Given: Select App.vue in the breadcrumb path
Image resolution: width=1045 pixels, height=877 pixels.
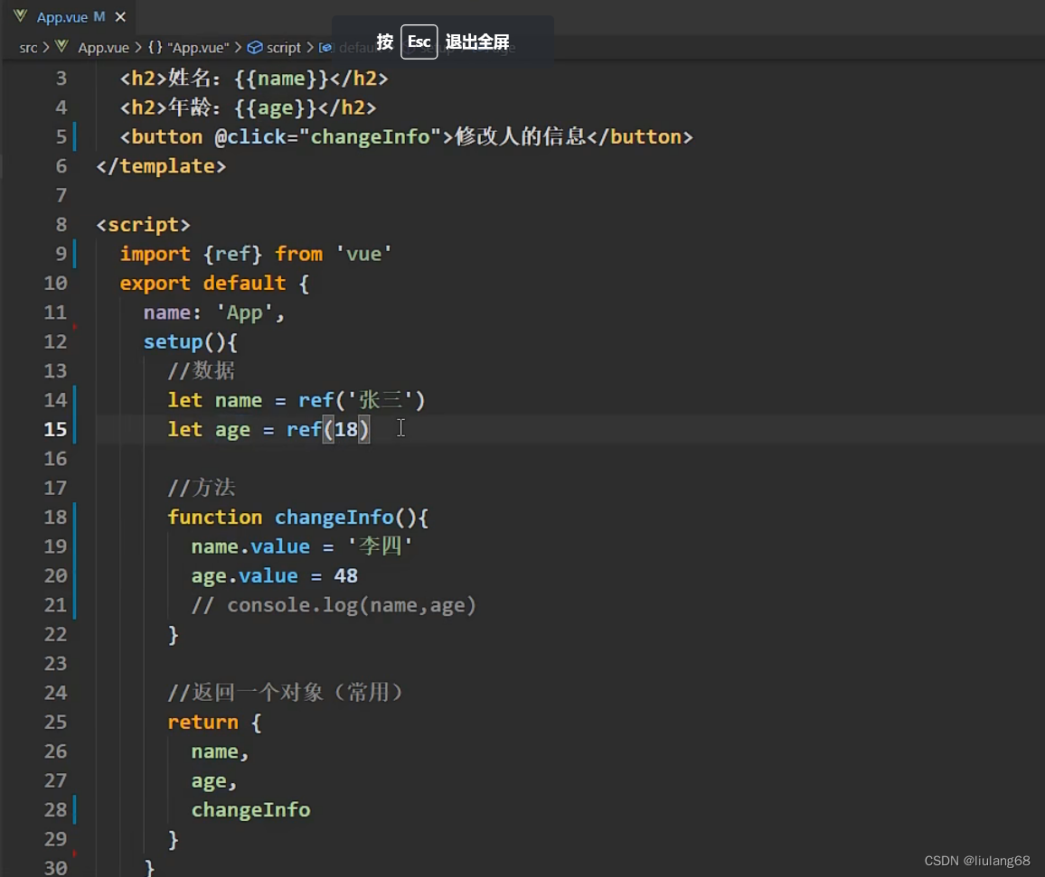Looking at the screenshot, I should coord(103,48).
